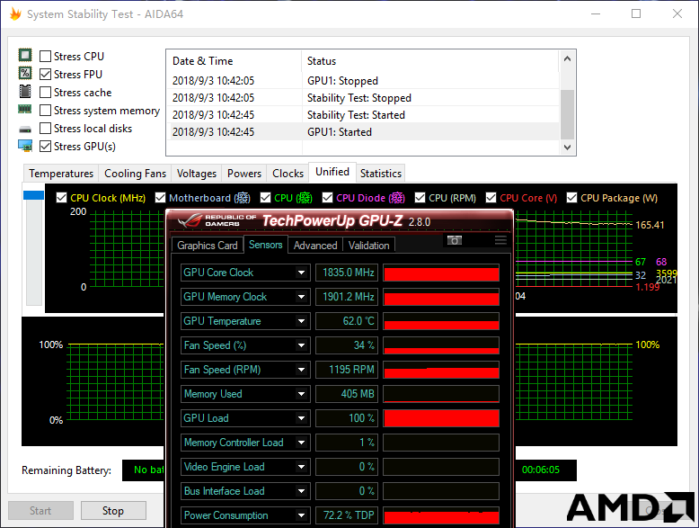Click the 1835.0 MHz value field
This screenshot has width=699, height=528.
point(347,273)
